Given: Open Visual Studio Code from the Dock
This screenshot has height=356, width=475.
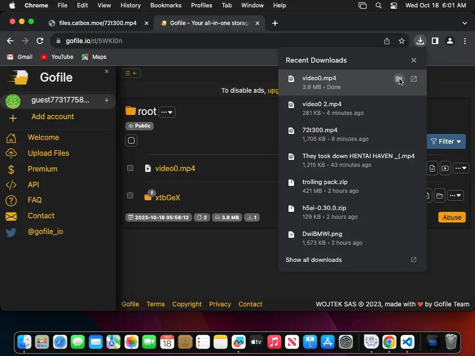Looking at the screenshot, I should 407,342.
